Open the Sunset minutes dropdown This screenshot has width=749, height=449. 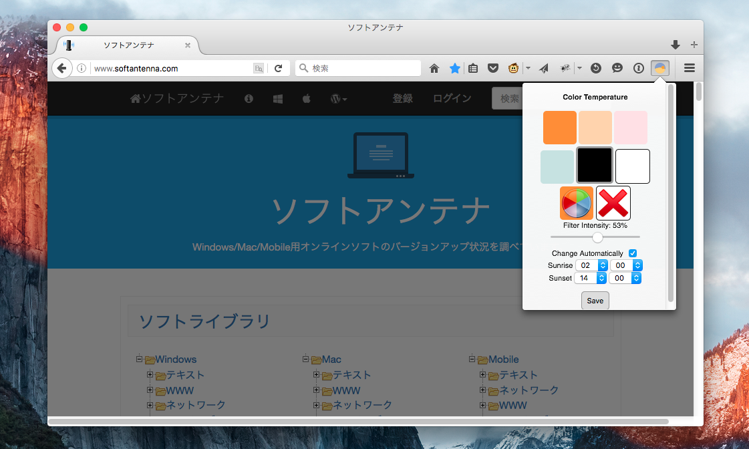pos(625,278)
